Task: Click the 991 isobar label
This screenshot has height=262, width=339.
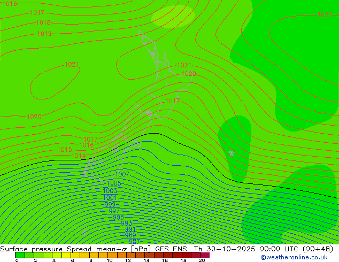Action: (x=130, y=229)
